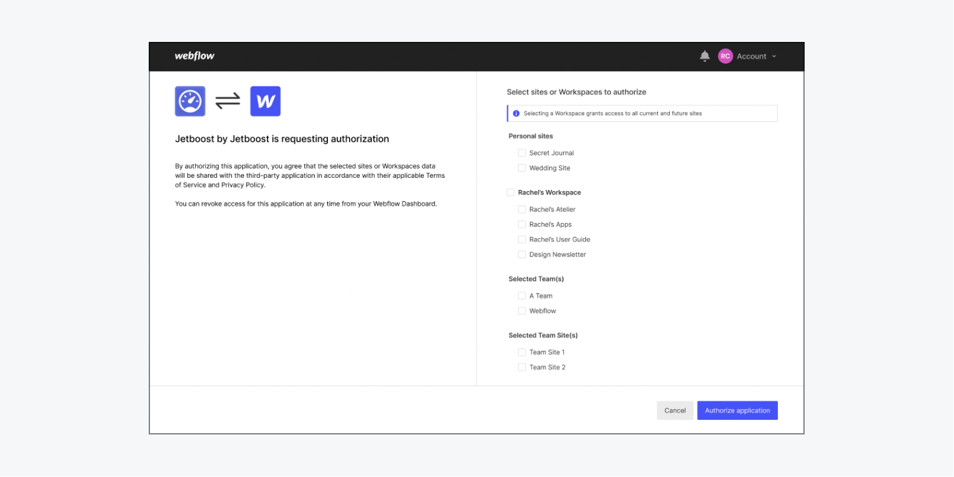Click the revoke access sentence
The image size is (954, 477).
tap(306, 204)
